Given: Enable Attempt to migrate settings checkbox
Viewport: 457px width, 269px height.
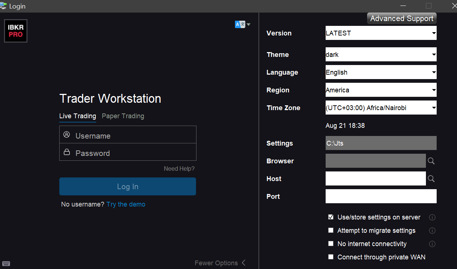Looking at the screenshot, I should pos(331,231).
